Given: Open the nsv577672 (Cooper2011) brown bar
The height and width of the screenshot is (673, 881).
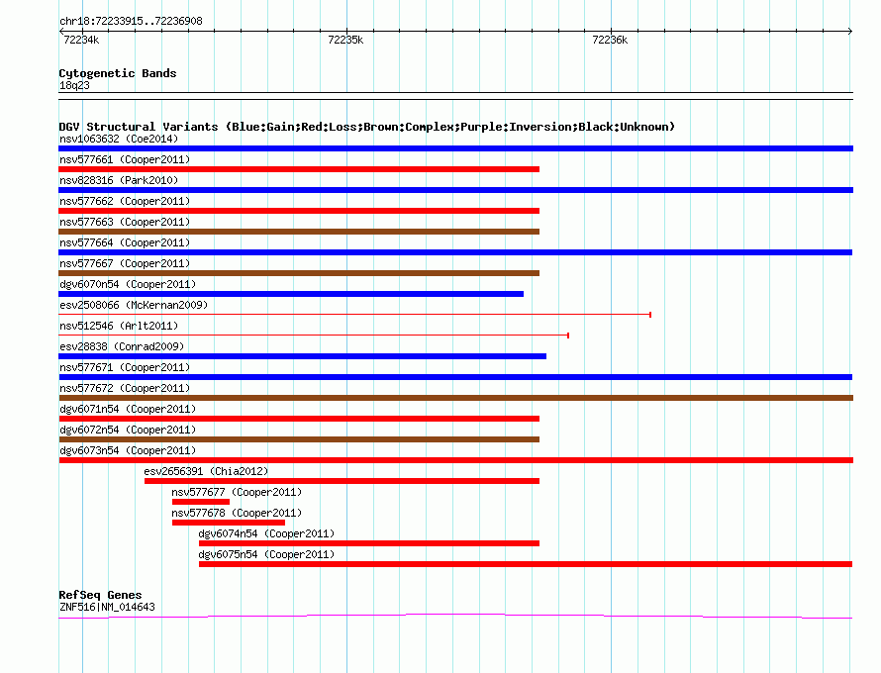Looking at the screenshot, I should point(455,398).
